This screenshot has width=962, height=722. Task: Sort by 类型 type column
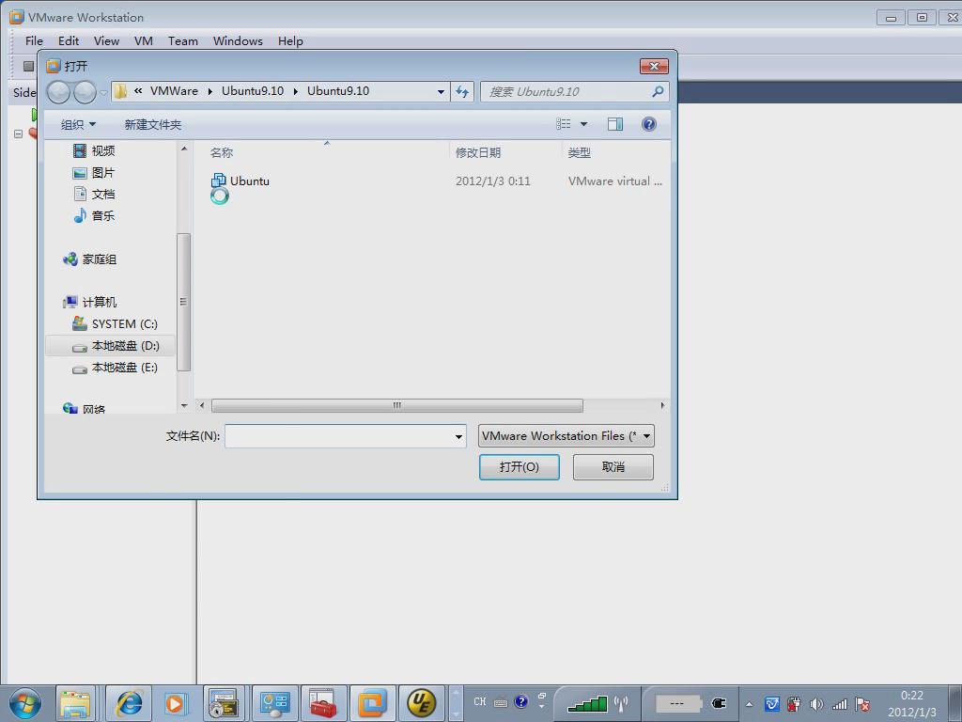(x=579, y=153)
